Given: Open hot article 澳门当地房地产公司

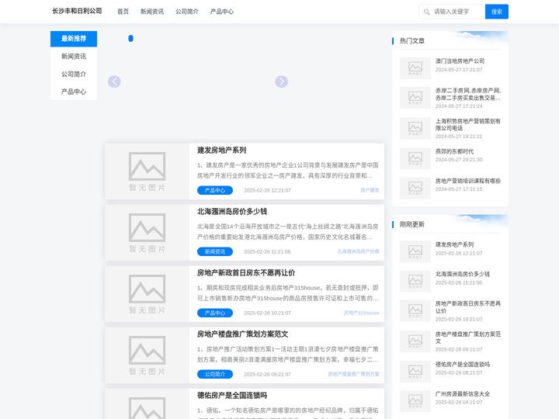Looking at the screenshot, I should (460, 61).
